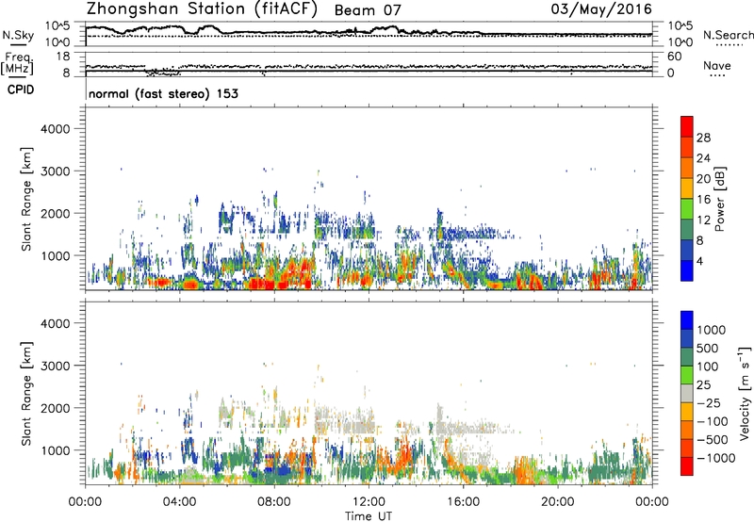Click the sky noise curve panel
The height and width of the screenshot is (522, 754).
(x=369, y=34)
